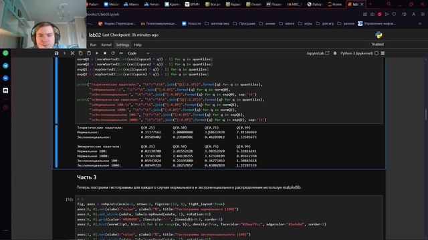Screen dimensions: 428x240
Task: Click the lab02 notebook title
Action: pos(95,35)
